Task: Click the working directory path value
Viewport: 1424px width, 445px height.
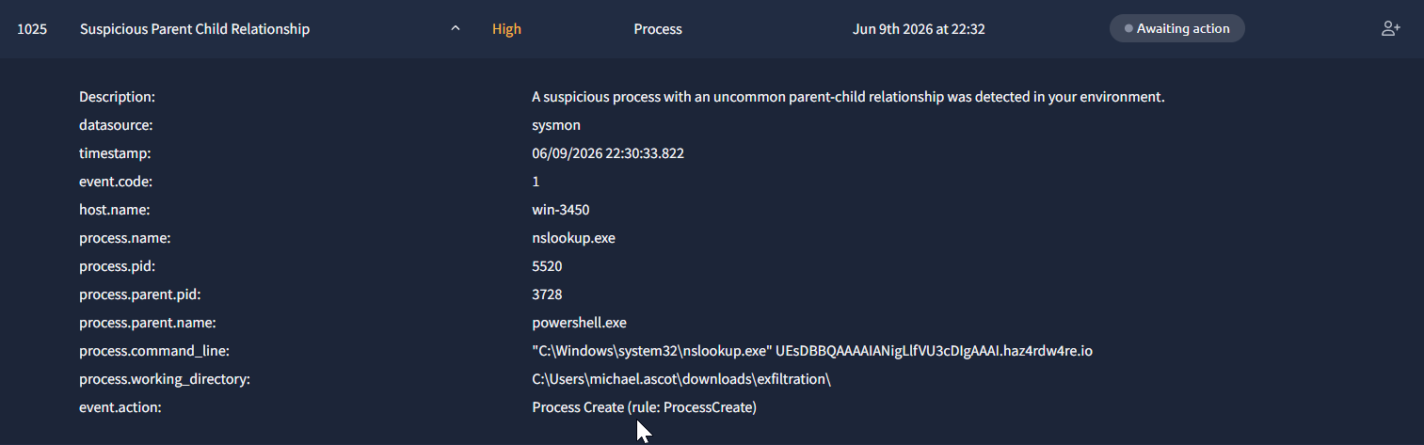Action: click(681, 379)
